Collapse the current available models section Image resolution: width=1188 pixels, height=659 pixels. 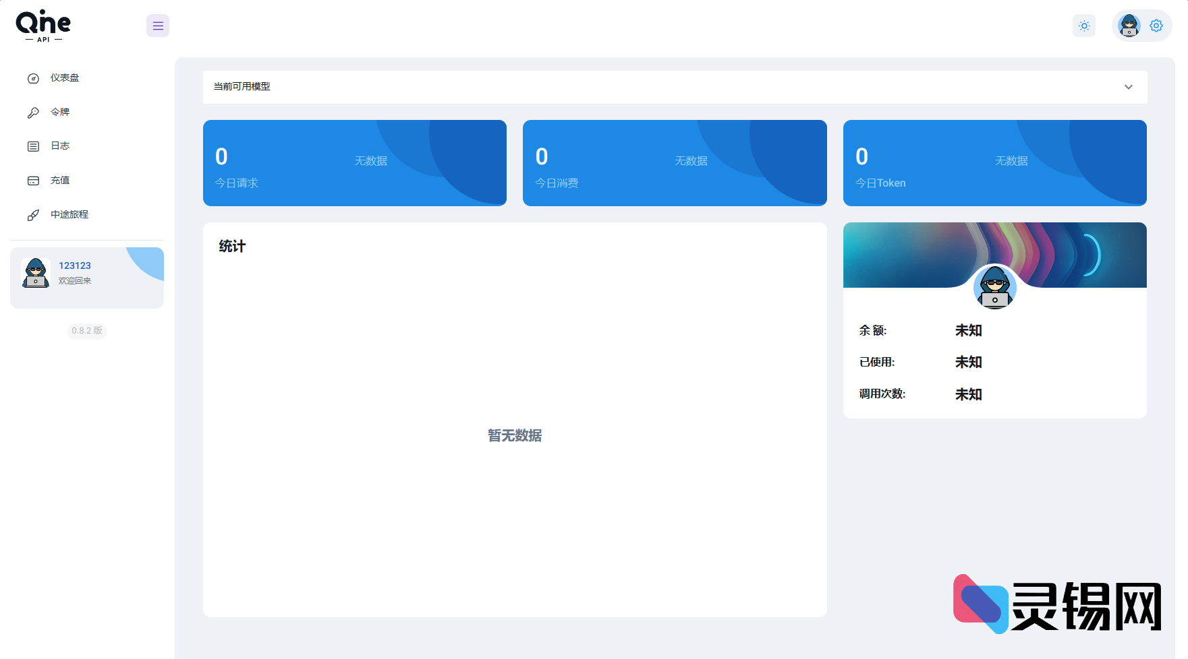point(1127,87)
